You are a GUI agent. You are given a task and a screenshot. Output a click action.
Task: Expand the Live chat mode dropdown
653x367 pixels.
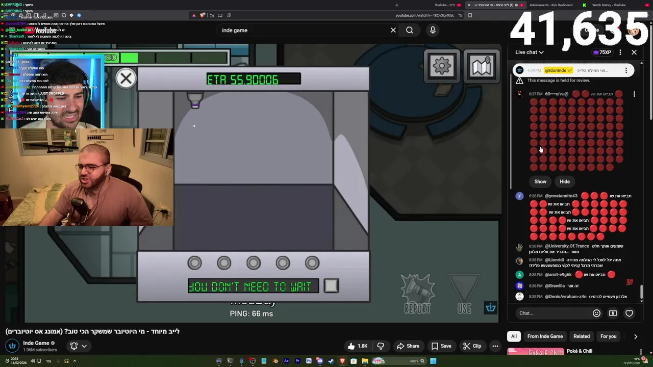530,52
